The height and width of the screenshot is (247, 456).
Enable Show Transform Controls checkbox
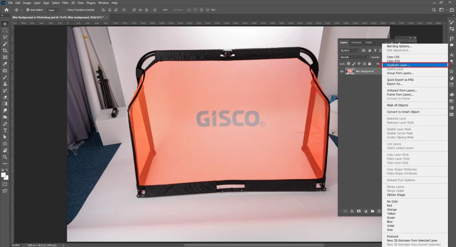pyautogui.click(x=65, y=9)
